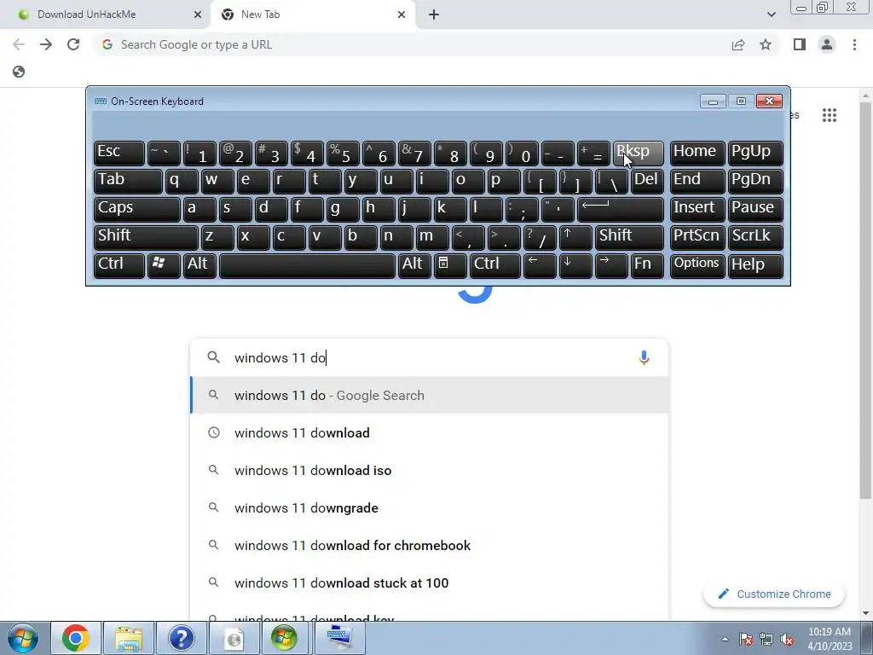Toggle left Shift key on On-Screen Keyboard

click(x=146, y=237)
